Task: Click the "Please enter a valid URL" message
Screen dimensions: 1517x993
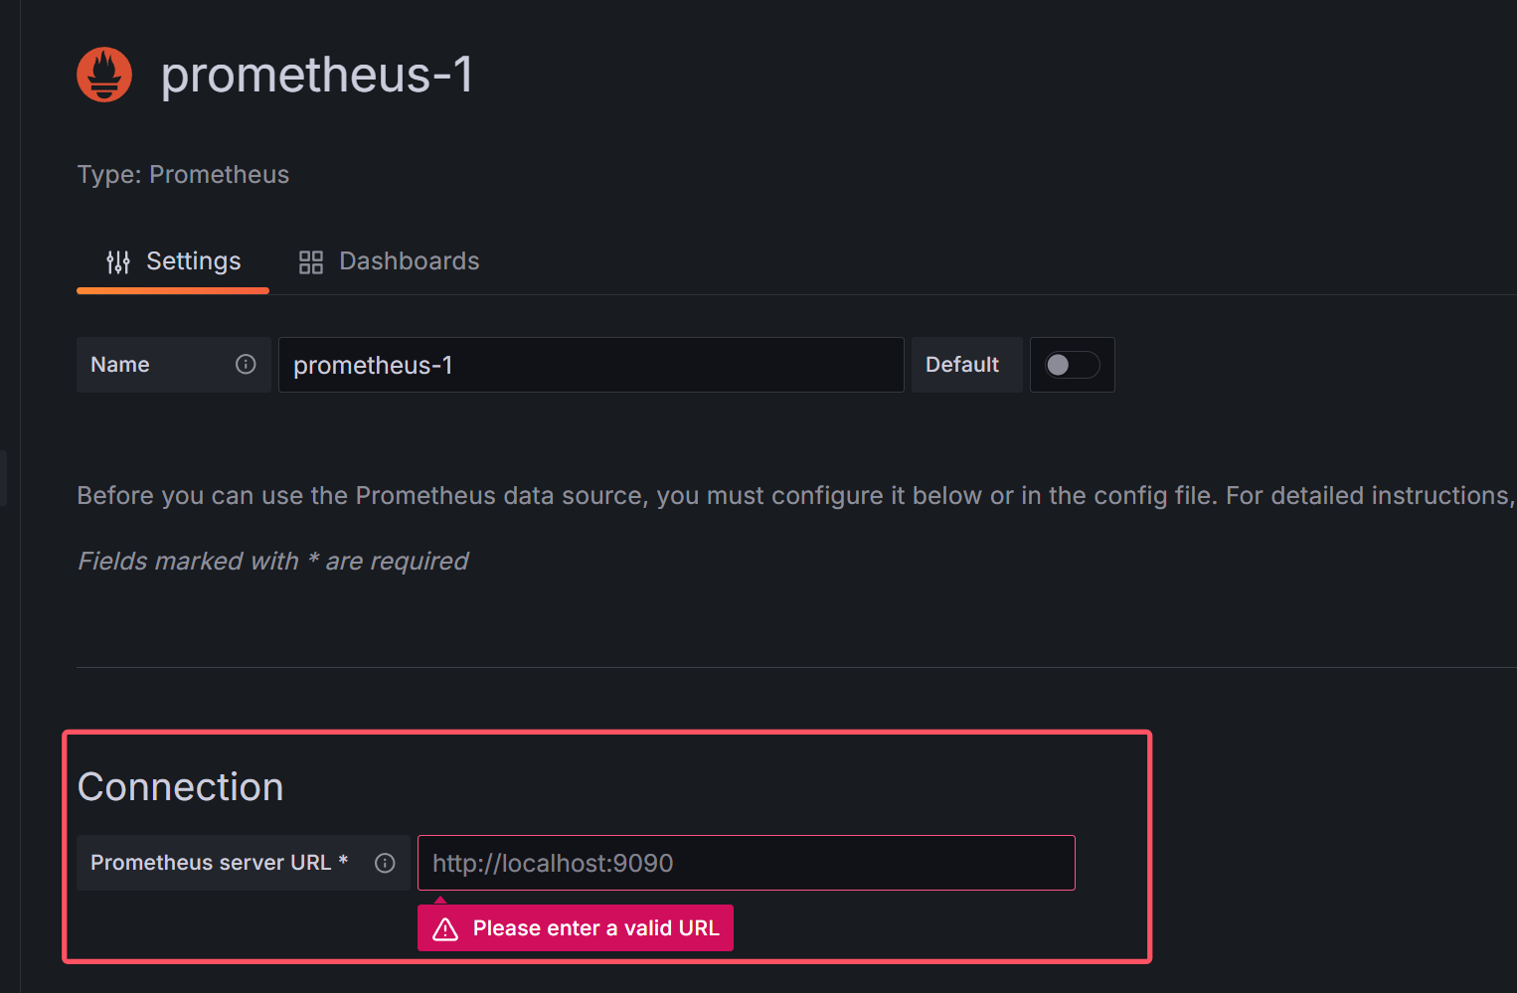Action: click(595, 928)
